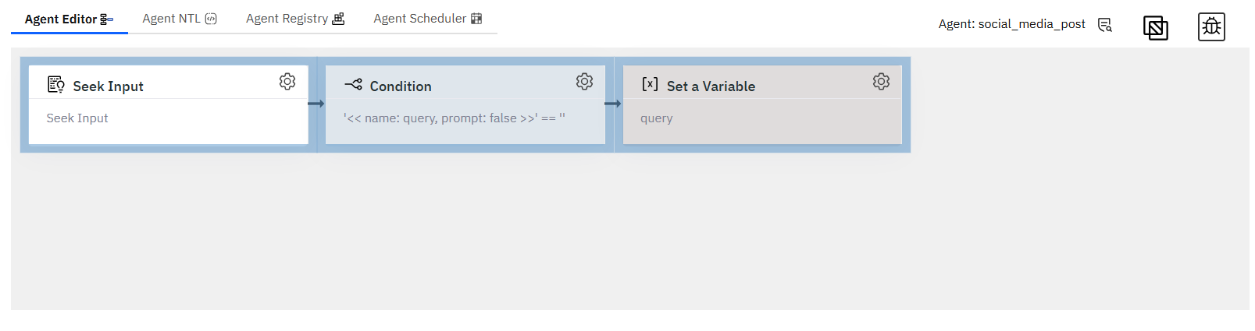This screenshot has height=331, width=1255.
Task: Click the Seek Input node title
Action: point(108,86)
